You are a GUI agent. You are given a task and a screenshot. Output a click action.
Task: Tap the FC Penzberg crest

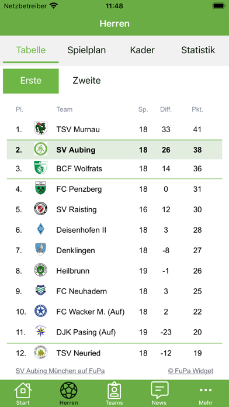(x=41, y=188)
